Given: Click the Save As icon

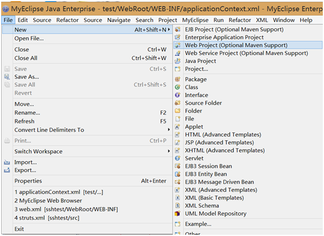Looking at the screenshot, I should pos(7,77).
